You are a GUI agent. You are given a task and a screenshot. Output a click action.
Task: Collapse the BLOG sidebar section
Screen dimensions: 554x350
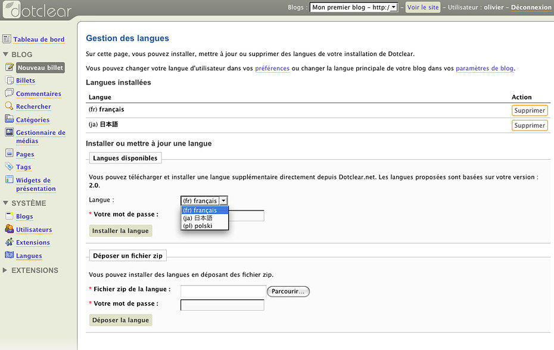pos(6,55)
